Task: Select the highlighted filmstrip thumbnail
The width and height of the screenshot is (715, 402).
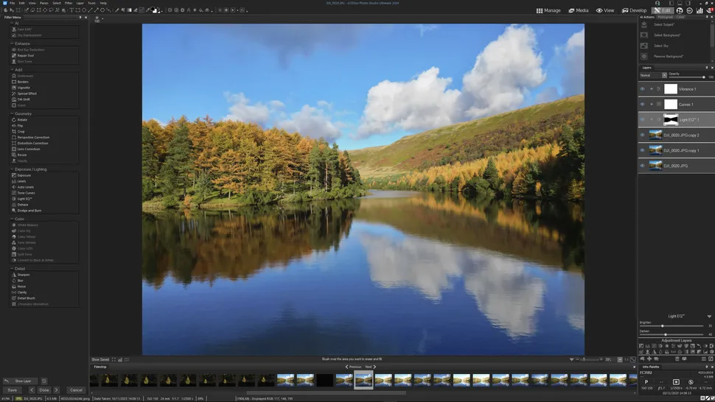Action: [363, 379]
